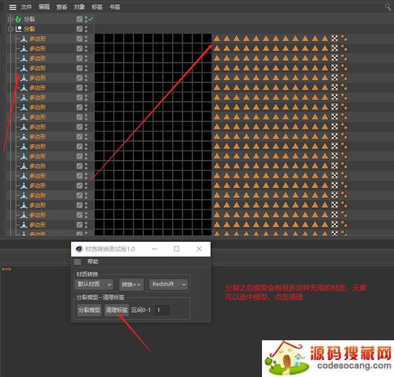Toggle layer box of the orange 分裂 null
This screenshot has width=394, height=377.
pos(79,29)
